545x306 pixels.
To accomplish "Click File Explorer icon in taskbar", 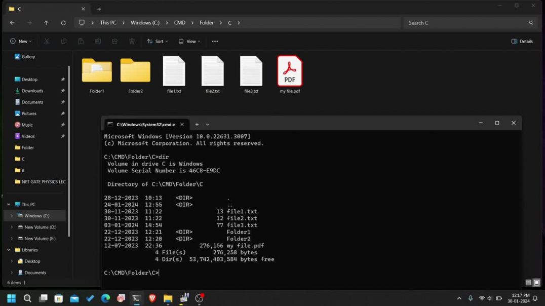I will pyautogui.click(x=168, y=298).
